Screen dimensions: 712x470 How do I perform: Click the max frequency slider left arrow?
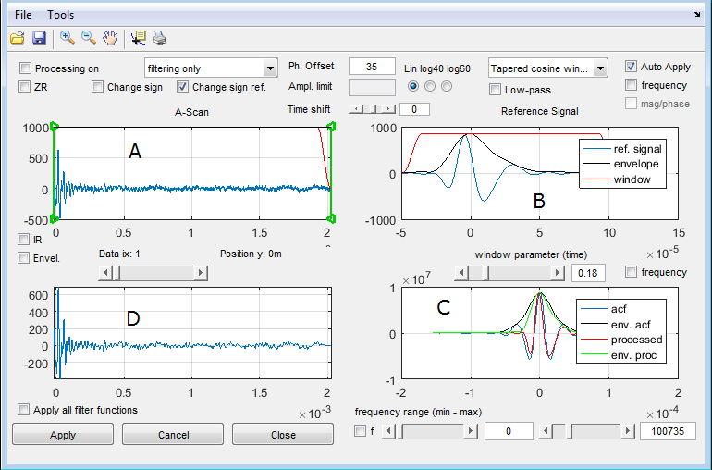point(546,430)
